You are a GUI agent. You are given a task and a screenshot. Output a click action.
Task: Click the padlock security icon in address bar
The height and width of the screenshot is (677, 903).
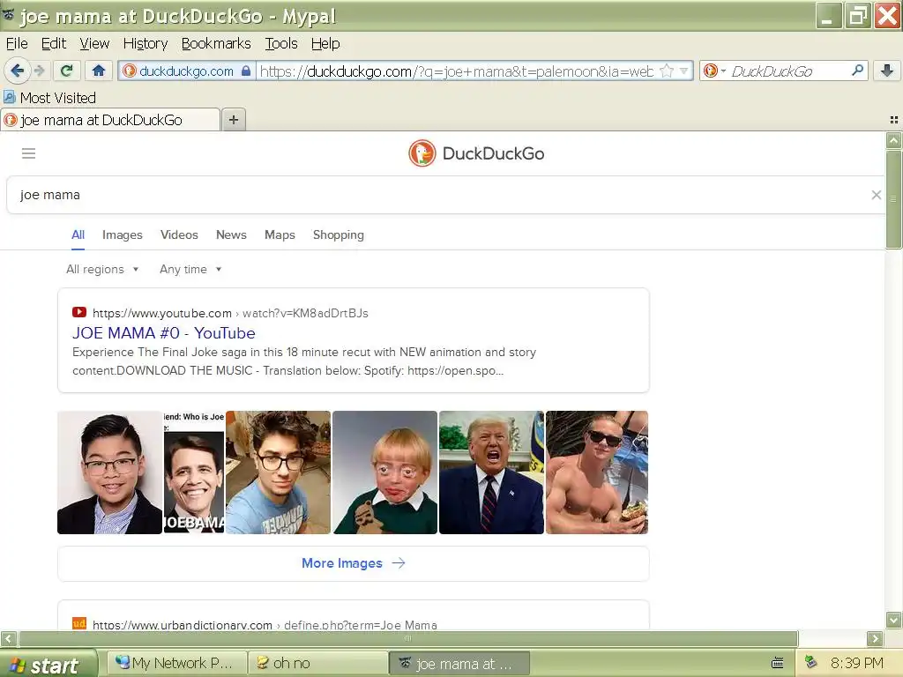[x=246, y=71]
